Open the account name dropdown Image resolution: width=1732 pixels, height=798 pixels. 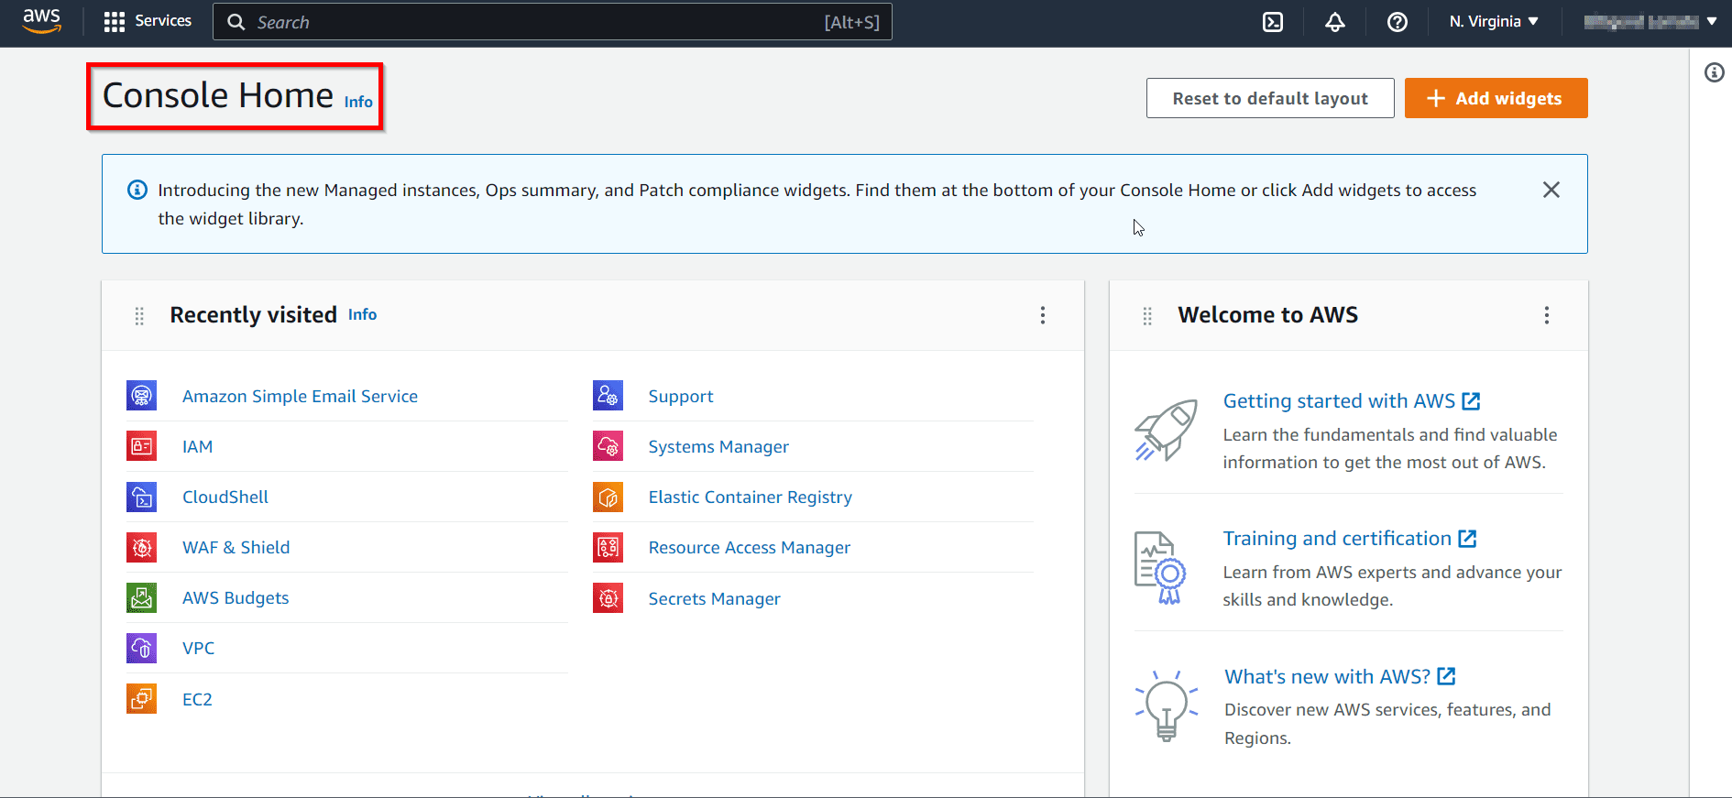tap(1650, 21)
